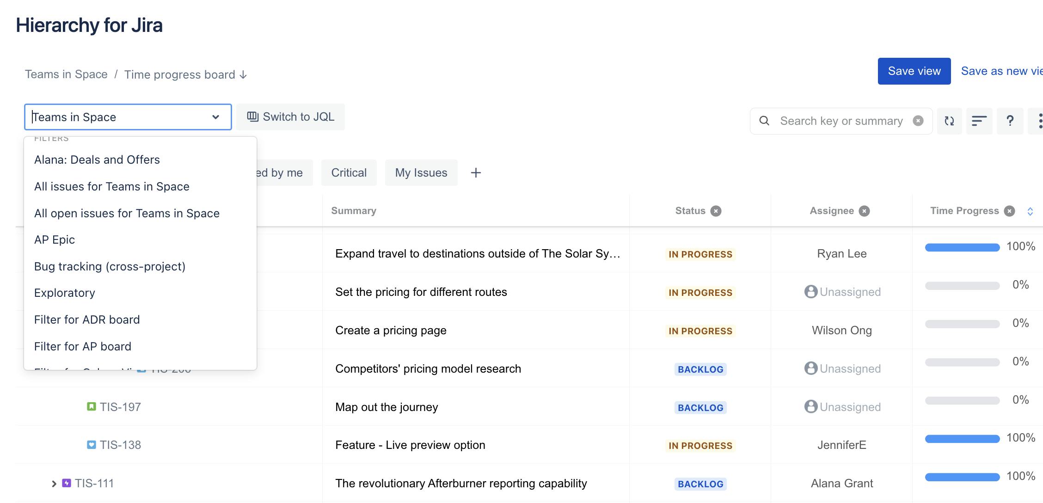Screen dimensions: 1043x503
Task: Remove the Time Progress column filter
Action: pos(1010,211)
